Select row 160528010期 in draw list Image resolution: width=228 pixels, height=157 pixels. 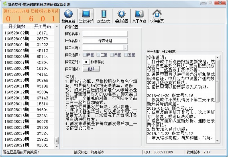[17, 80]
